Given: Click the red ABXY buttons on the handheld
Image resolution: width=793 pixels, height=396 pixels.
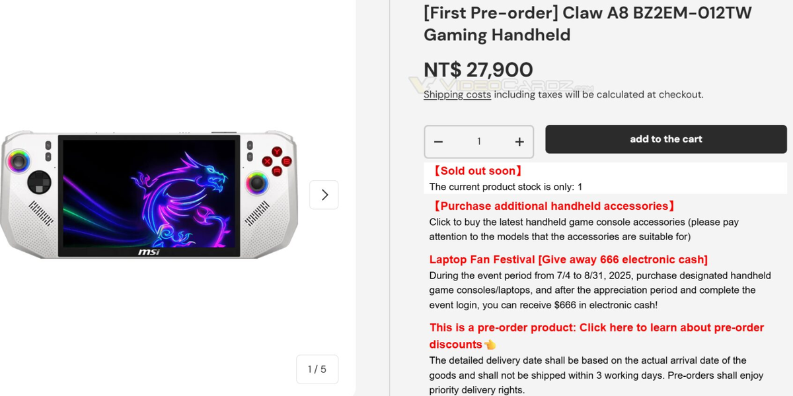Looking at the screenshot, I should [276, 161].
